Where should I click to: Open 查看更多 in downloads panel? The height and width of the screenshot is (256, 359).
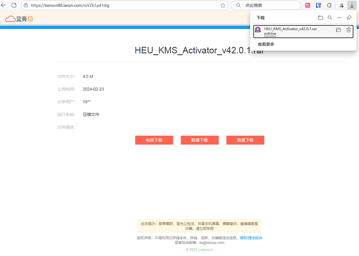point(266,44)
